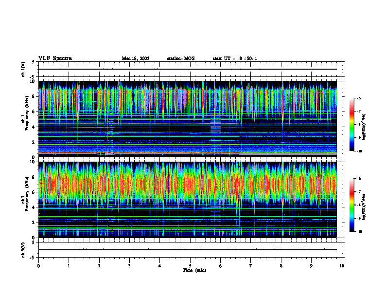
Task: Select the "start UT = 0 :50: 1" text
Action: (x=235, y=58)
